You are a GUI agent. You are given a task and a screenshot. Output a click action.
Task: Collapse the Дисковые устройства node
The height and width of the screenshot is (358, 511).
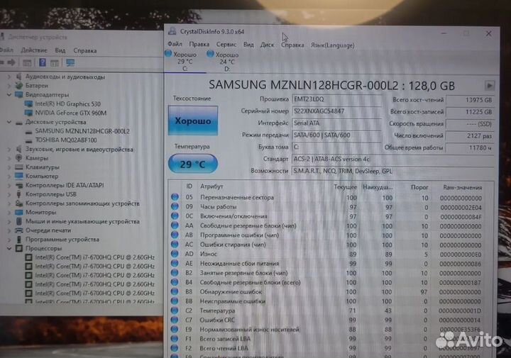[9, 123]
